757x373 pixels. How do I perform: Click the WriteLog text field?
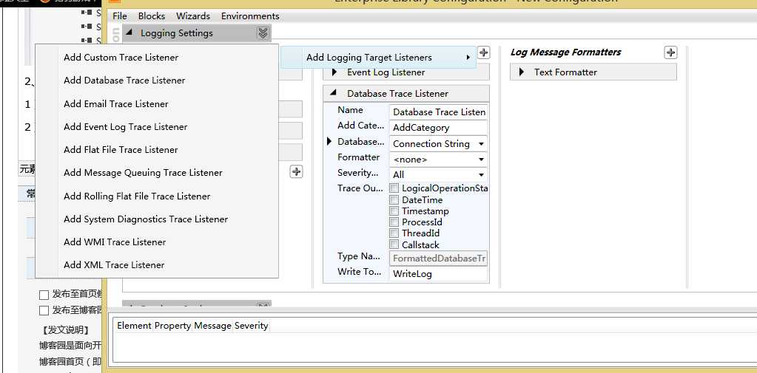[438, 274]
